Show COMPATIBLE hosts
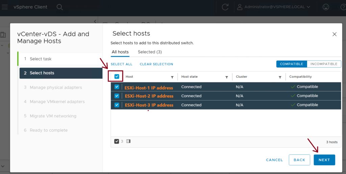This screenshot has width=346, height=174. click(292, 64)
